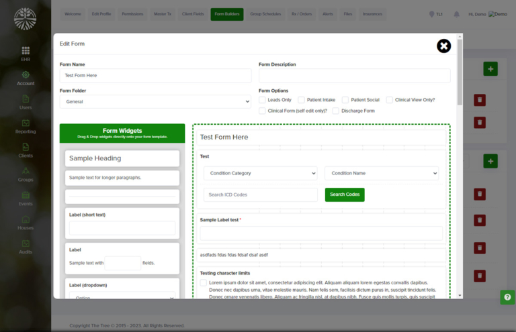The width and height of the screenshot is (516, 332).
Task: Click the Form Name input field
Action: pos(155,76)
